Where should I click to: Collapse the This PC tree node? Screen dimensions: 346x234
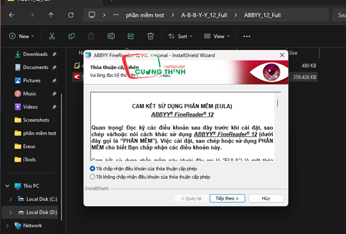coord(7,186)
